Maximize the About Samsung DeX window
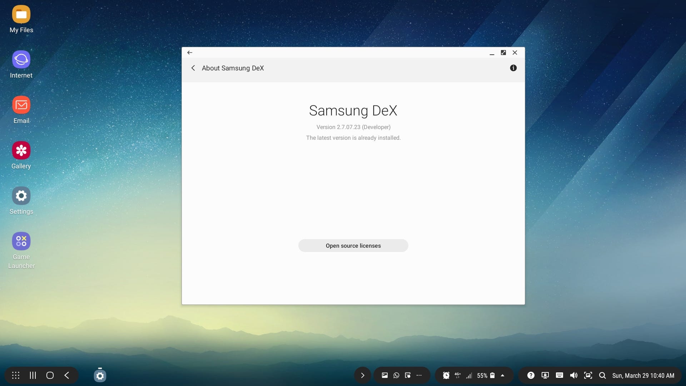The width and height of the screenshot is (686, 386). (503, 53)
